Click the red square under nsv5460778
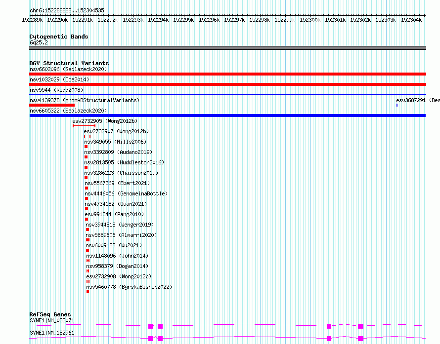This screenshot has height=344, width=440. (88, 292)
